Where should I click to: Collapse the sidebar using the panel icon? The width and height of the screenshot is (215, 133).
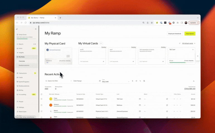coord(36,29)
